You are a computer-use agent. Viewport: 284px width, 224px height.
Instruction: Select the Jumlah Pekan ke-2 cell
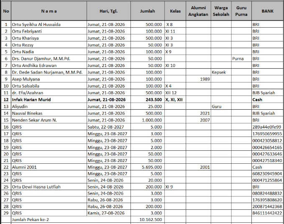(x=71, y=220)
